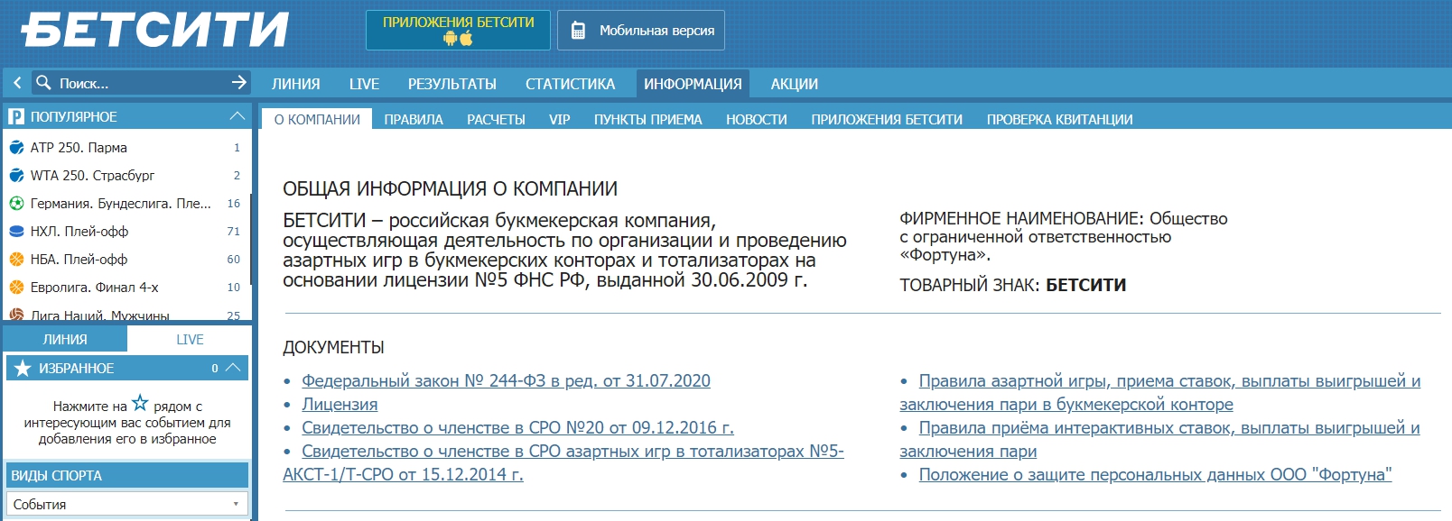Open the Лицензия document link

(x=340, y=404)
